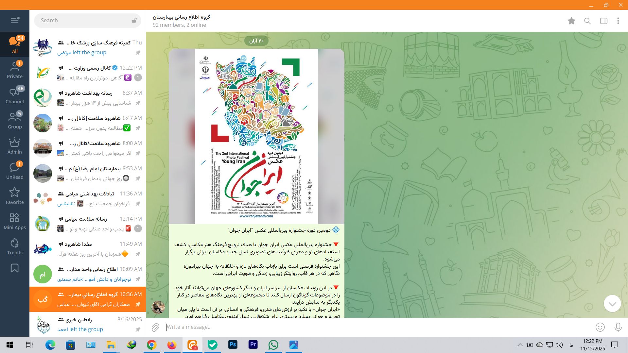Star this group as favorite
Screen dimensions: 628x353
(571, 21)
